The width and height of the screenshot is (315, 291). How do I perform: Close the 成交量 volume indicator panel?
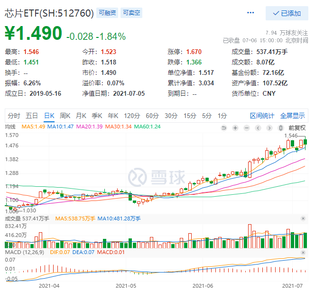tap(303, 218)
